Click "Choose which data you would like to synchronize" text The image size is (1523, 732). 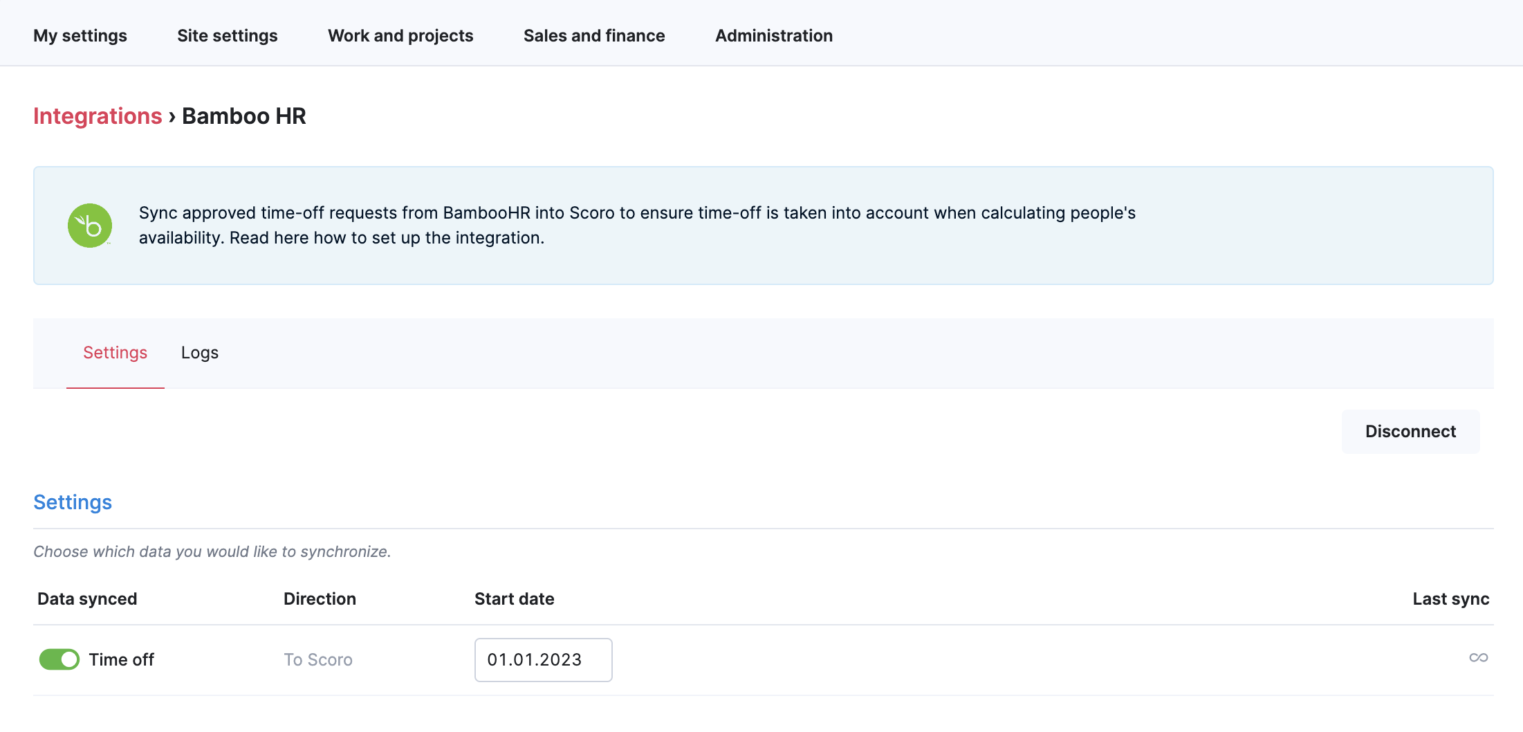[x=212, y=552]
